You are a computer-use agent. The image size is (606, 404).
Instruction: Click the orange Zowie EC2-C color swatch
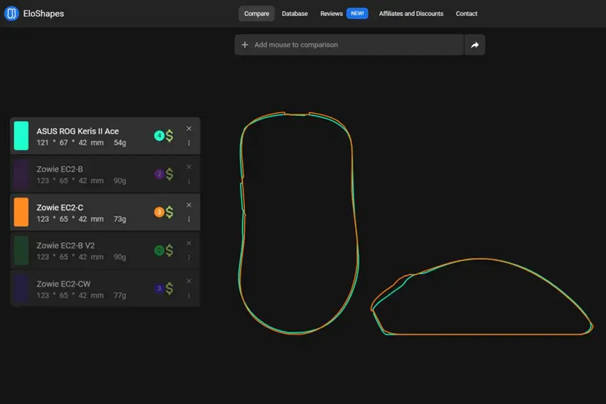[21, 212]
